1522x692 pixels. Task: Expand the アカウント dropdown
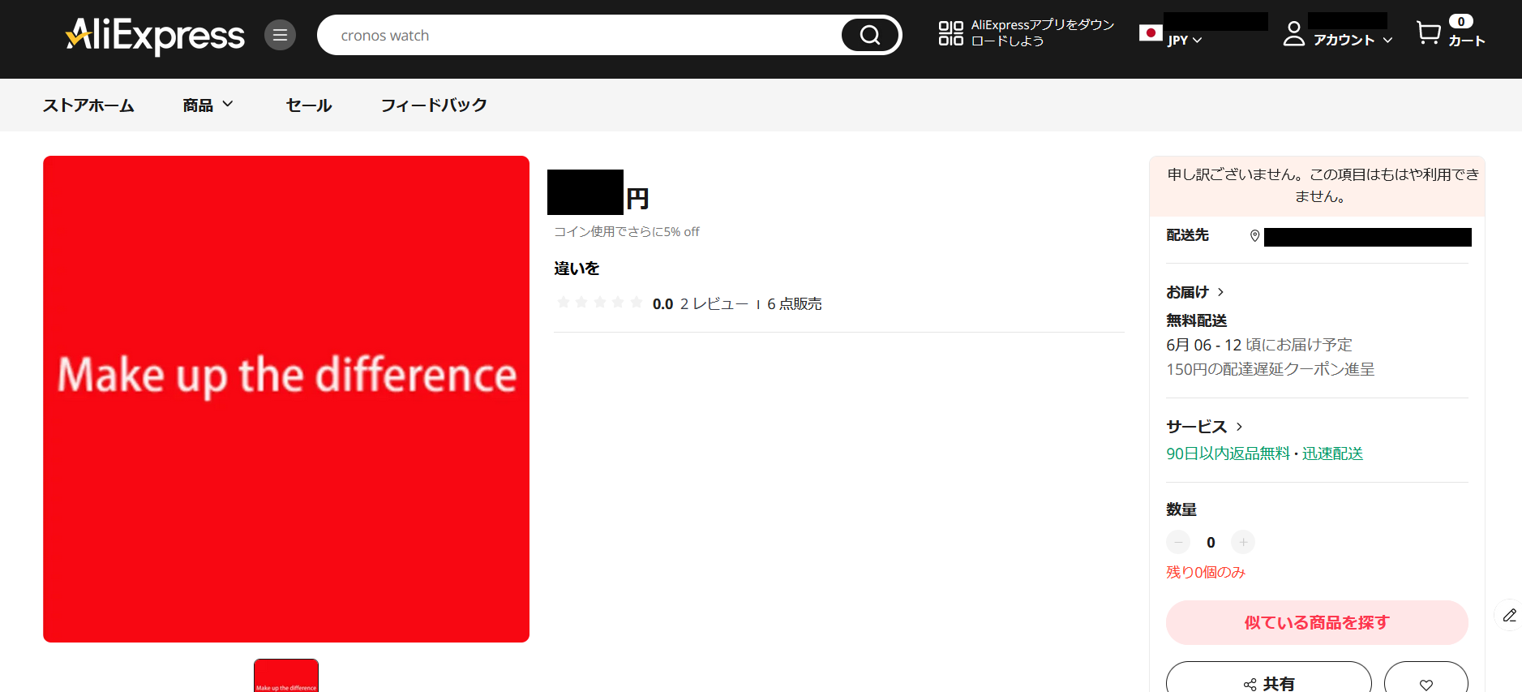1353,40
